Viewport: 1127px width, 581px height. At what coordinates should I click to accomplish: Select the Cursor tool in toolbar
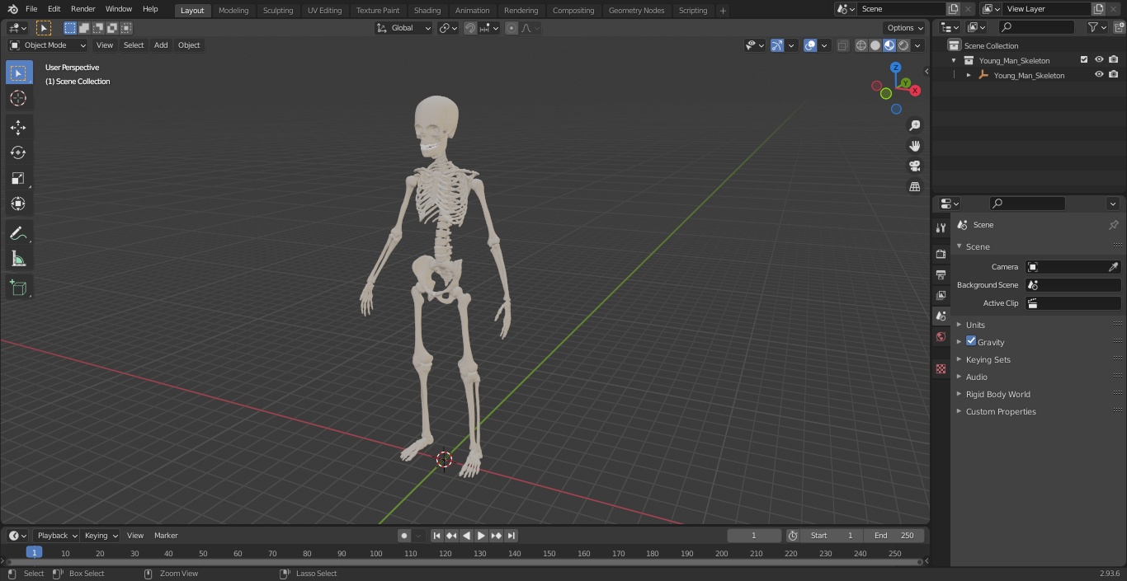(x=18, y=98)
